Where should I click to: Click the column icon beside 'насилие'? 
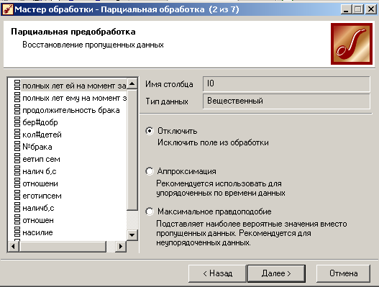point(17,232)
